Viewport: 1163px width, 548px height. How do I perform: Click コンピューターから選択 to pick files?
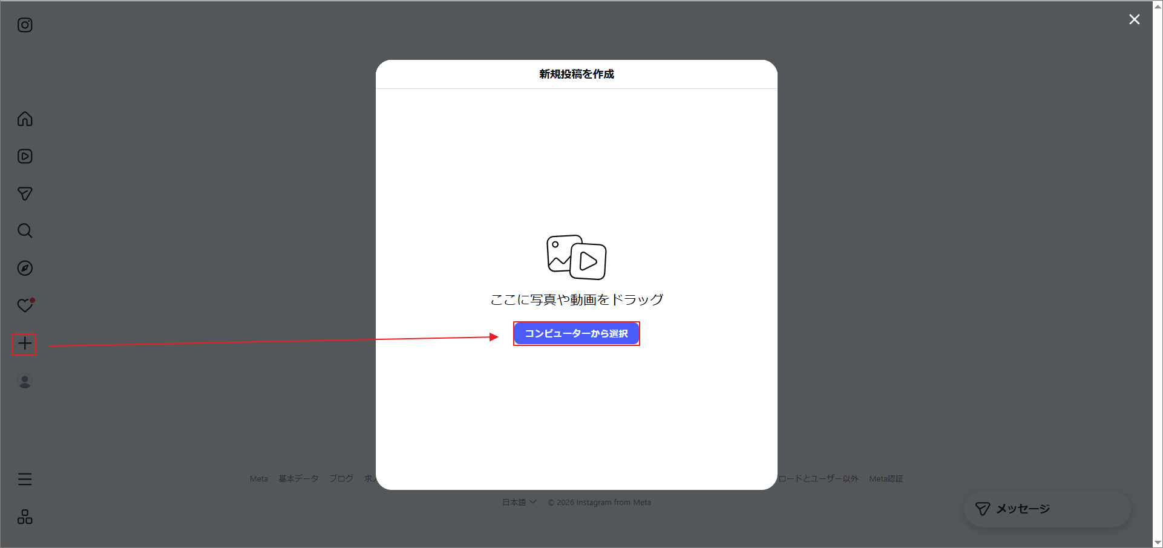click(576, 333)
